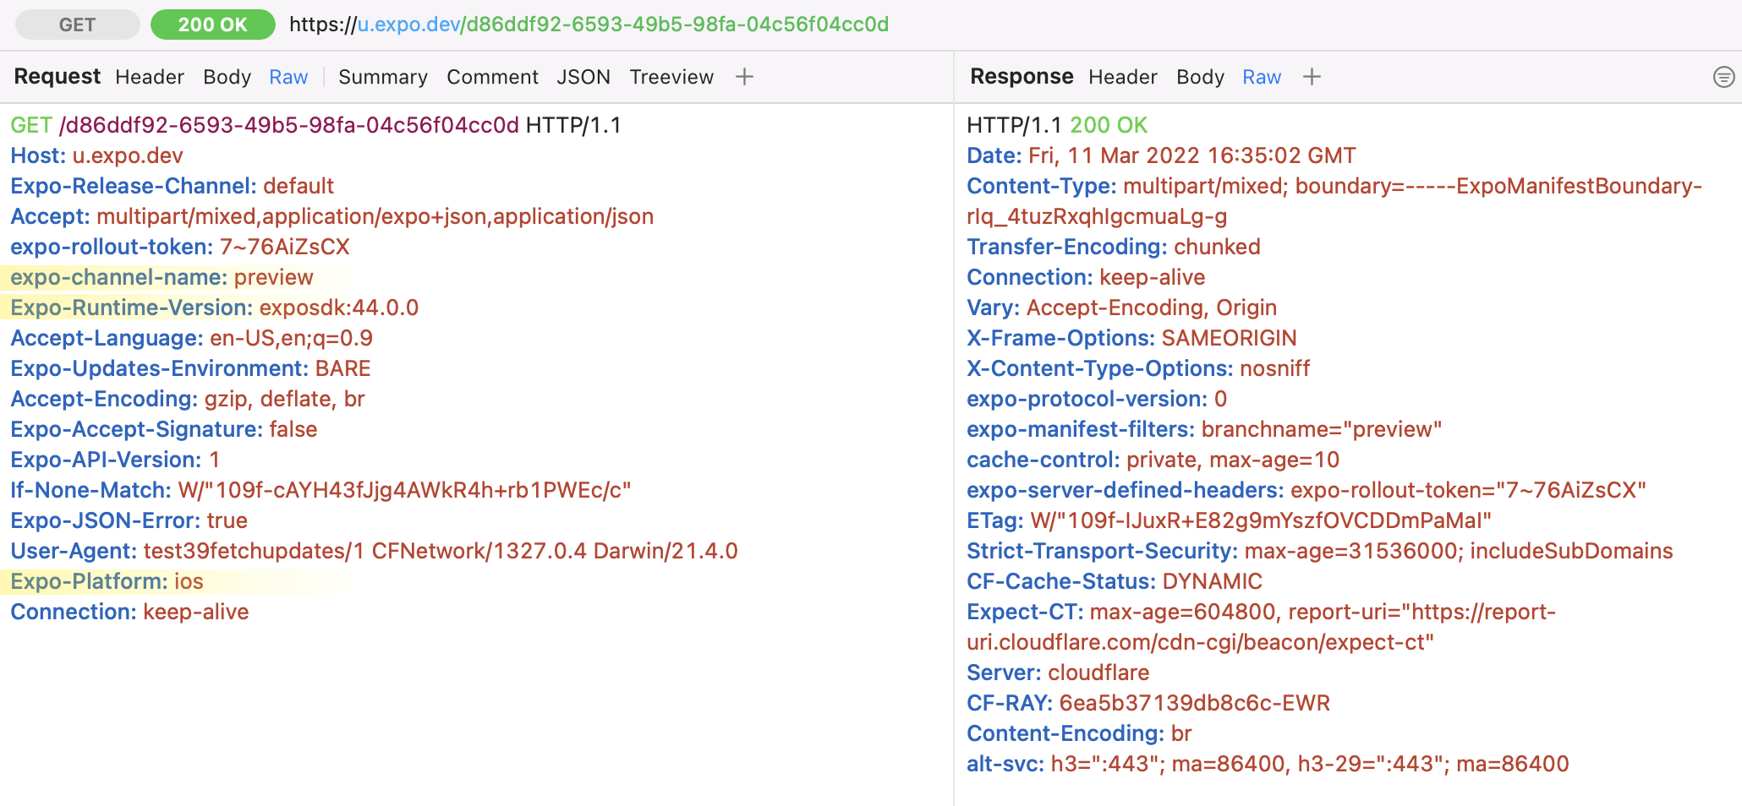View the request Header tab
The width and height of the screenshot is (1742, 806).
pyautogui.click(x=149, y=76)
